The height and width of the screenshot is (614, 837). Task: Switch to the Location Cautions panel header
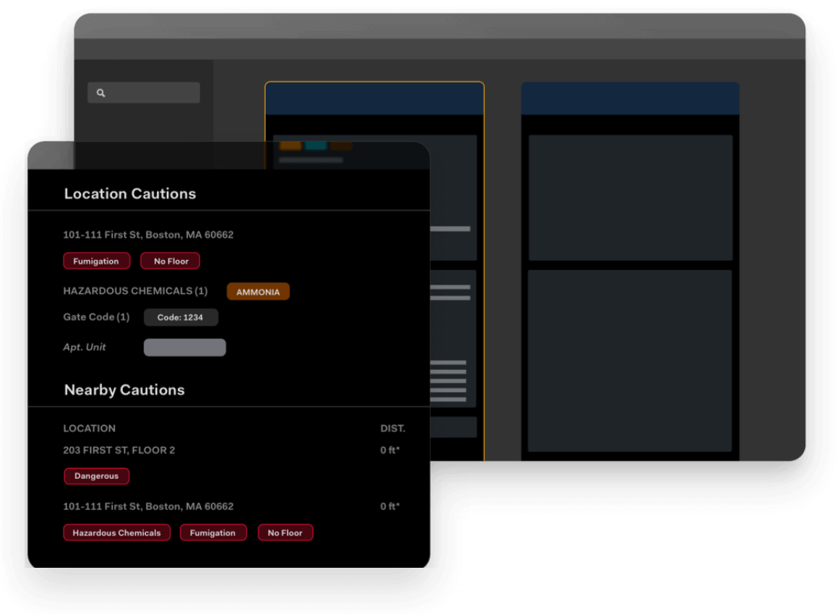pos(129,194)
